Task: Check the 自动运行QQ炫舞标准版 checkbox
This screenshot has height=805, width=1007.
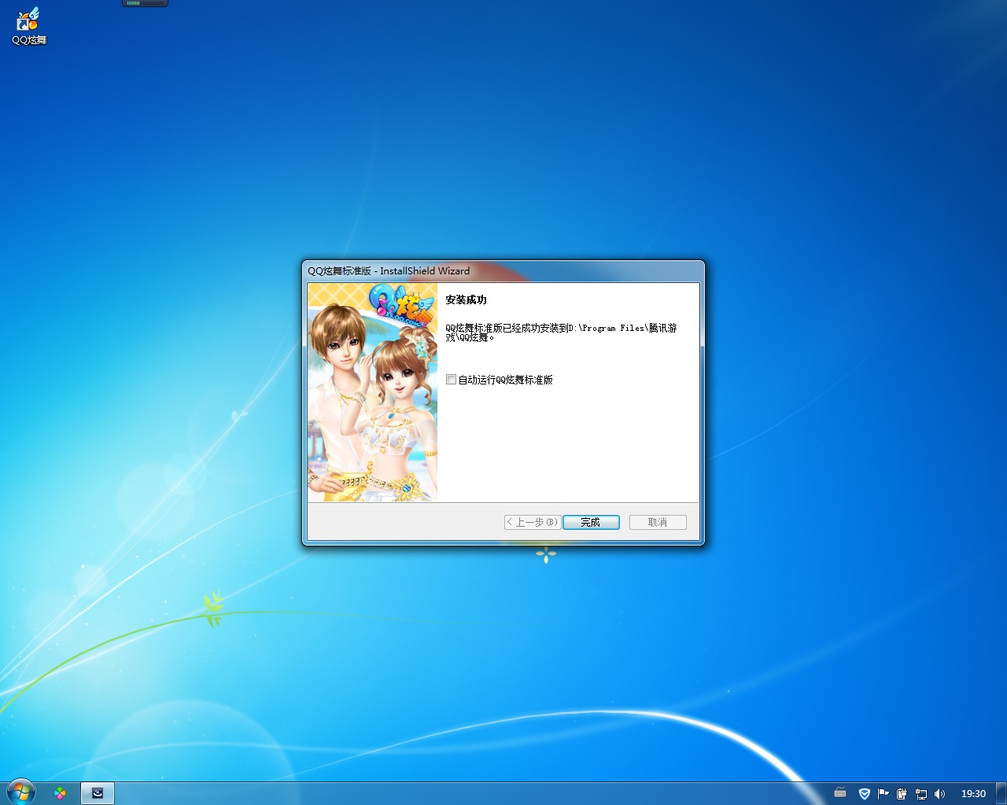Action: point(451,379)
